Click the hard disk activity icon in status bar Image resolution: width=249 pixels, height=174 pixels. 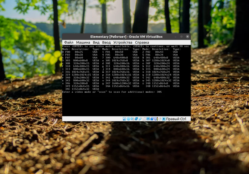pyautogui.click(x=124, y=119)
